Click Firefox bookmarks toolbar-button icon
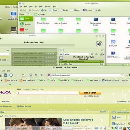The image size is (130, 130). [6, 75]
